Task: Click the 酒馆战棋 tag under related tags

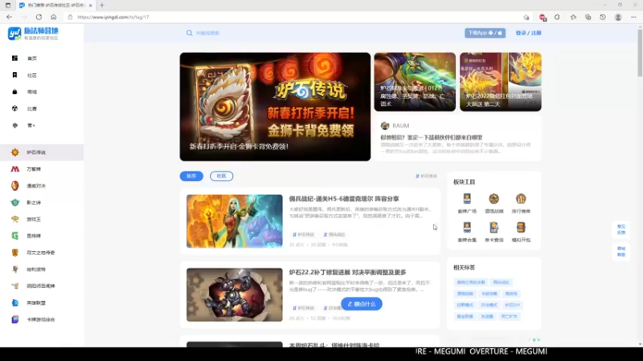Action: point(465,294)
